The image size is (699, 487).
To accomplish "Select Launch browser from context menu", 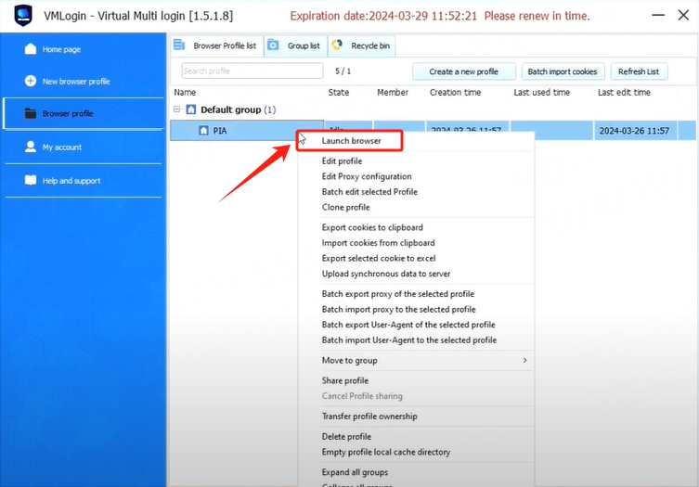I will click(351, 141).
